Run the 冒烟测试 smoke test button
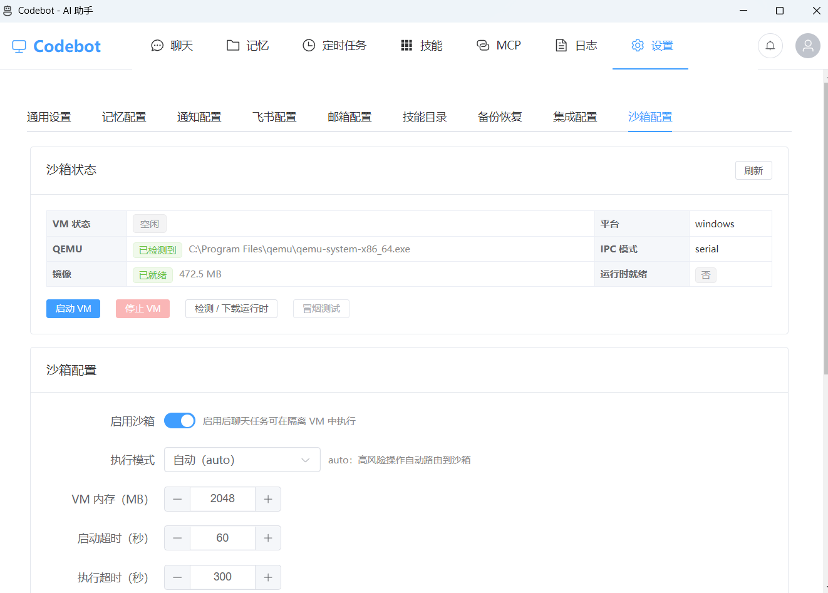Viewport: 828px width, 593px height. [321, 308]
